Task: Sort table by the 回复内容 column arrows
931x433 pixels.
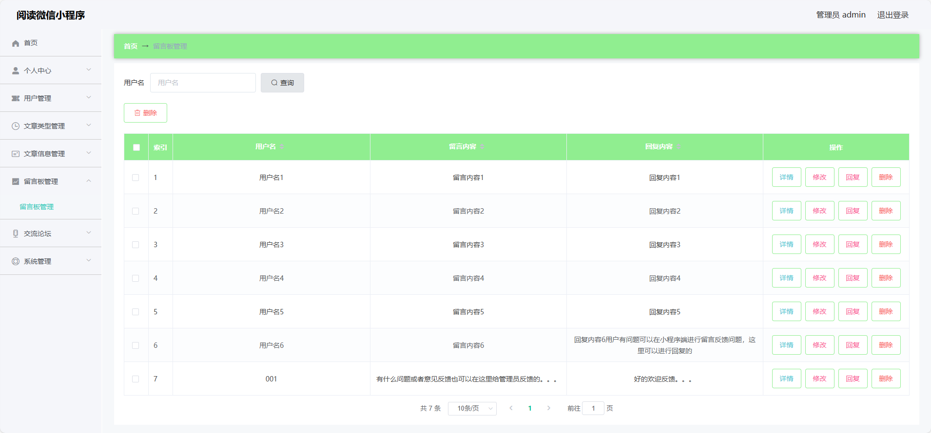Action: click(x=679, y=147)
